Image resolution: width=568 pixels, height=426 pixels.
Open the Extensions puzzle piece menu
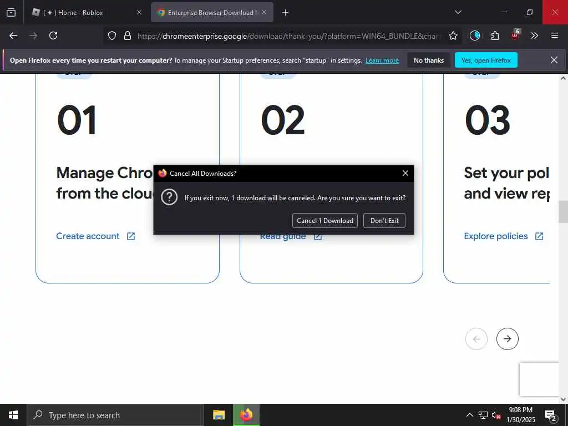click(x=495, y=35)
